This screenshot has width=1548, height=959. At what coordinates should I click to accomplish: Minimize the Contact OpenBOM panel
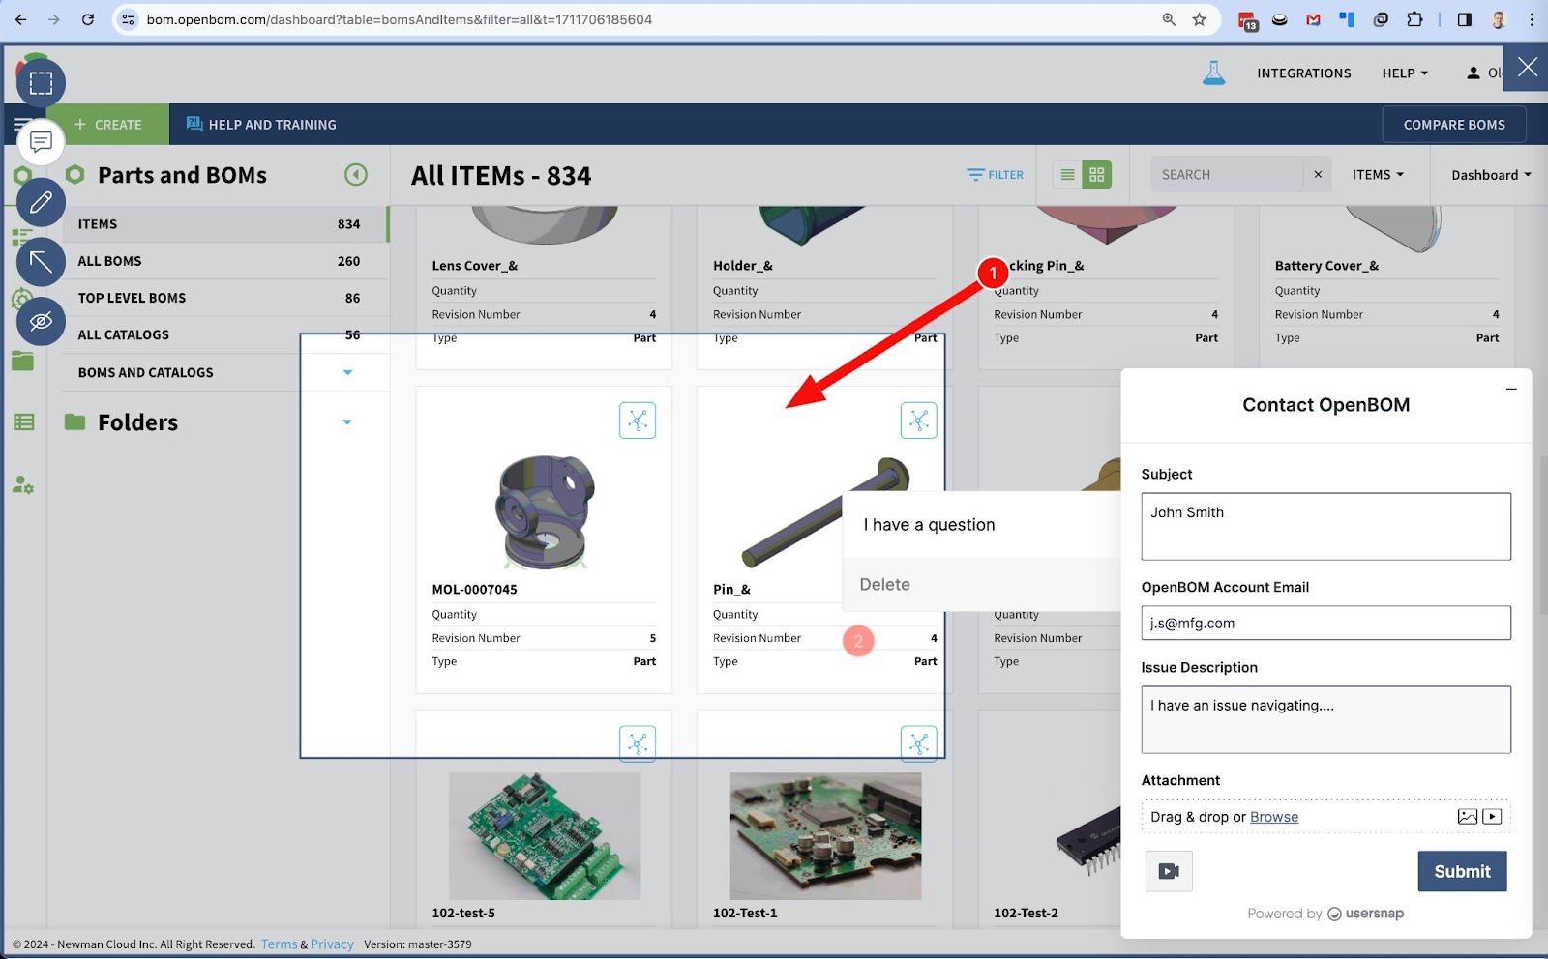pyautogui.click(x=1510, y=390)
